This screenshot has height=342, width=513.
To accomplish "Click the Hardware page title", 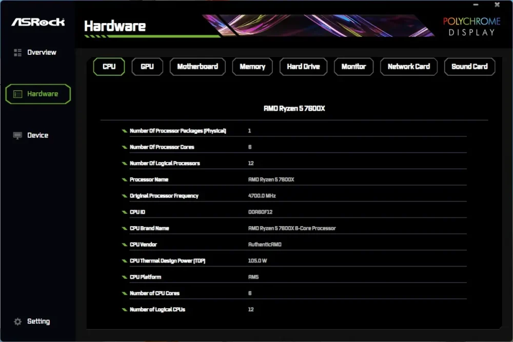I will [115, 26].
